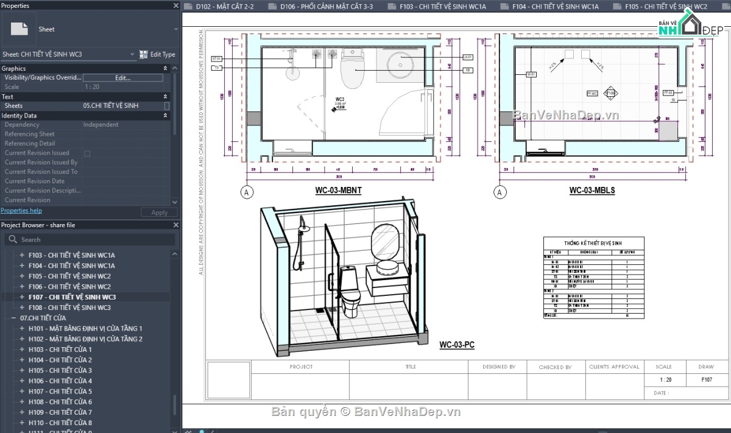Select H108 - CHI TIẾT CỬA 6 sheet
This screenshot has width=731, height=433.
tap(60, 402)
